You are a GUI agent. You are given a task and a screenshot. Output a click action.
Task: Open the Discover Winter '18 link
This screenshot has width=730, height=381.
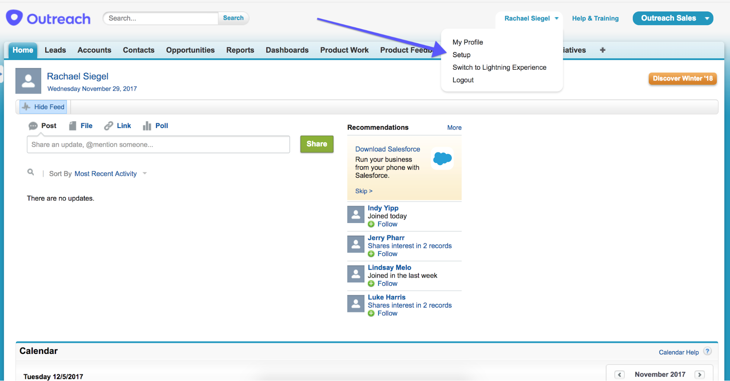point(682,78)
